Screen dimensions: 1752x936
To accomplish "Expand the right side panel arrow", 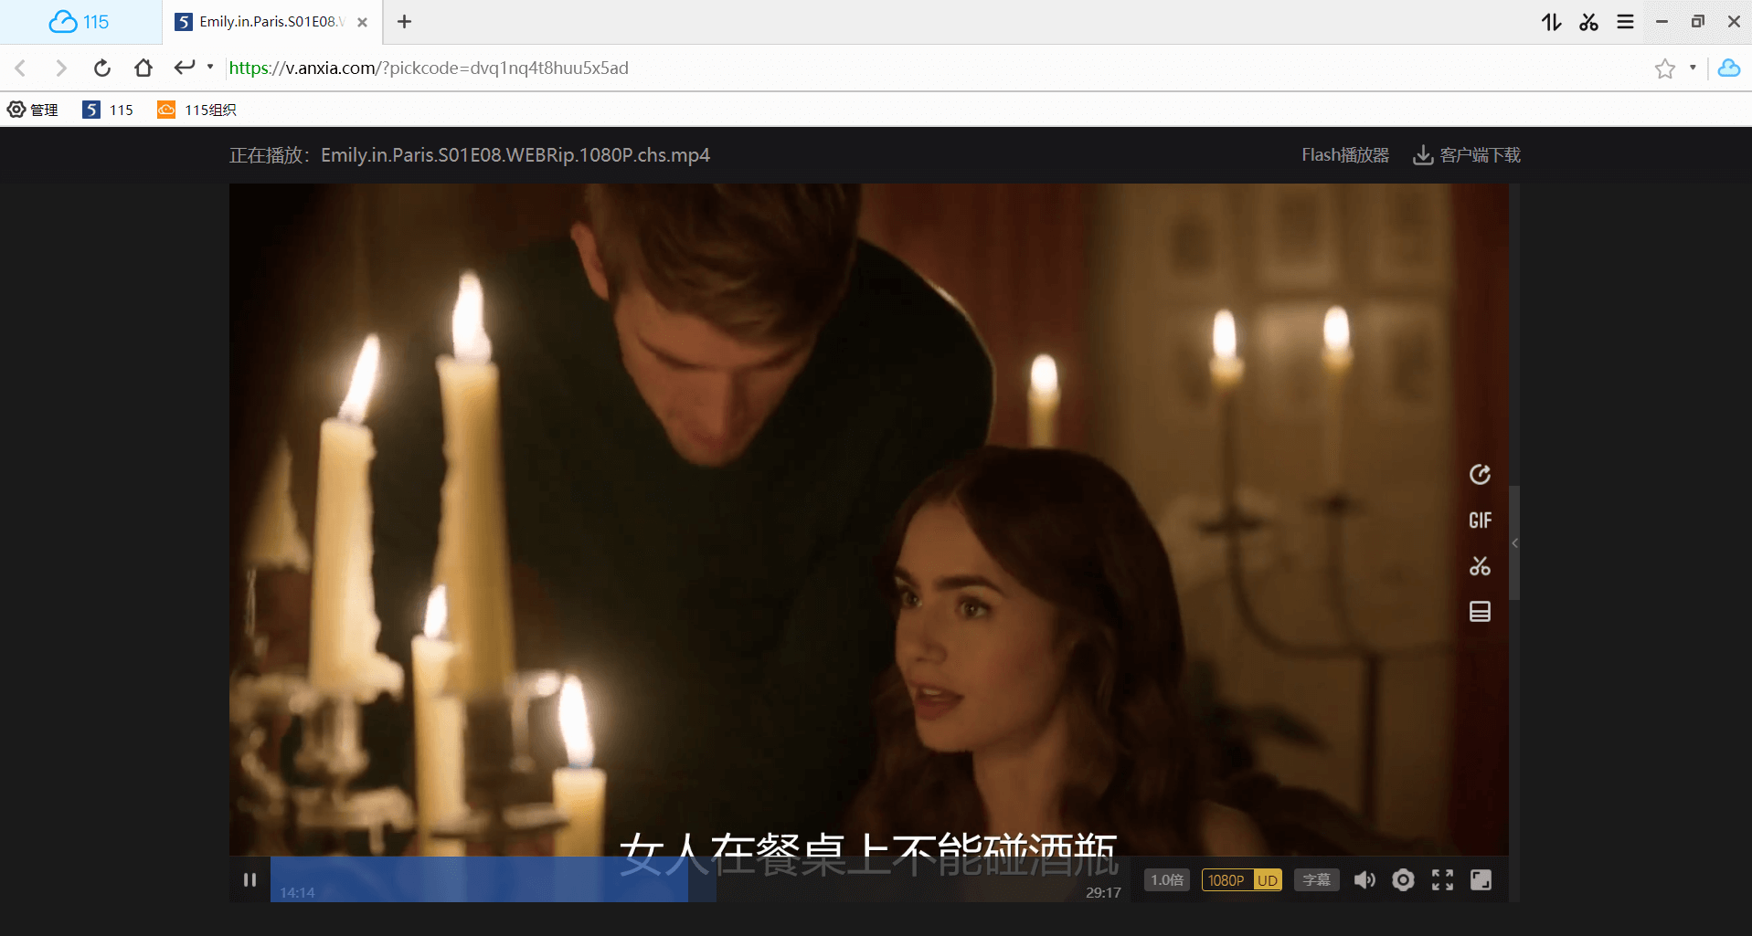I will pos(1514,543).
